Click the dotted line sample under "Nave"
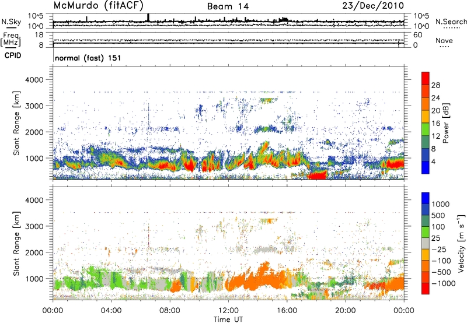The width and height of the screenshot is (467, 323). (444, 47)
